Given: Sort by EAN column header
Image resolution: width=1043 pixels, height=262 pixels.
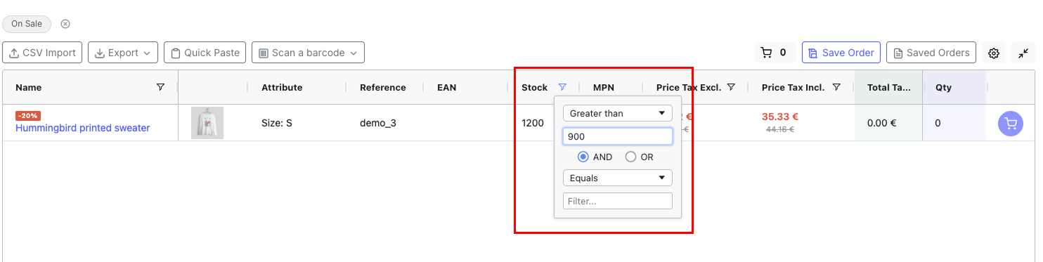Looking at the screenshot, I should tap(446, 87).
